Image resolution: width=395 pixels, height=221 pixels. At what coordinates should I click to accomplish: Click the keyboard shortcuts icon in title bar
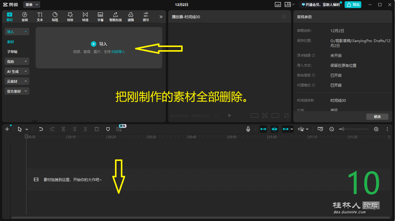click(278, 5)
